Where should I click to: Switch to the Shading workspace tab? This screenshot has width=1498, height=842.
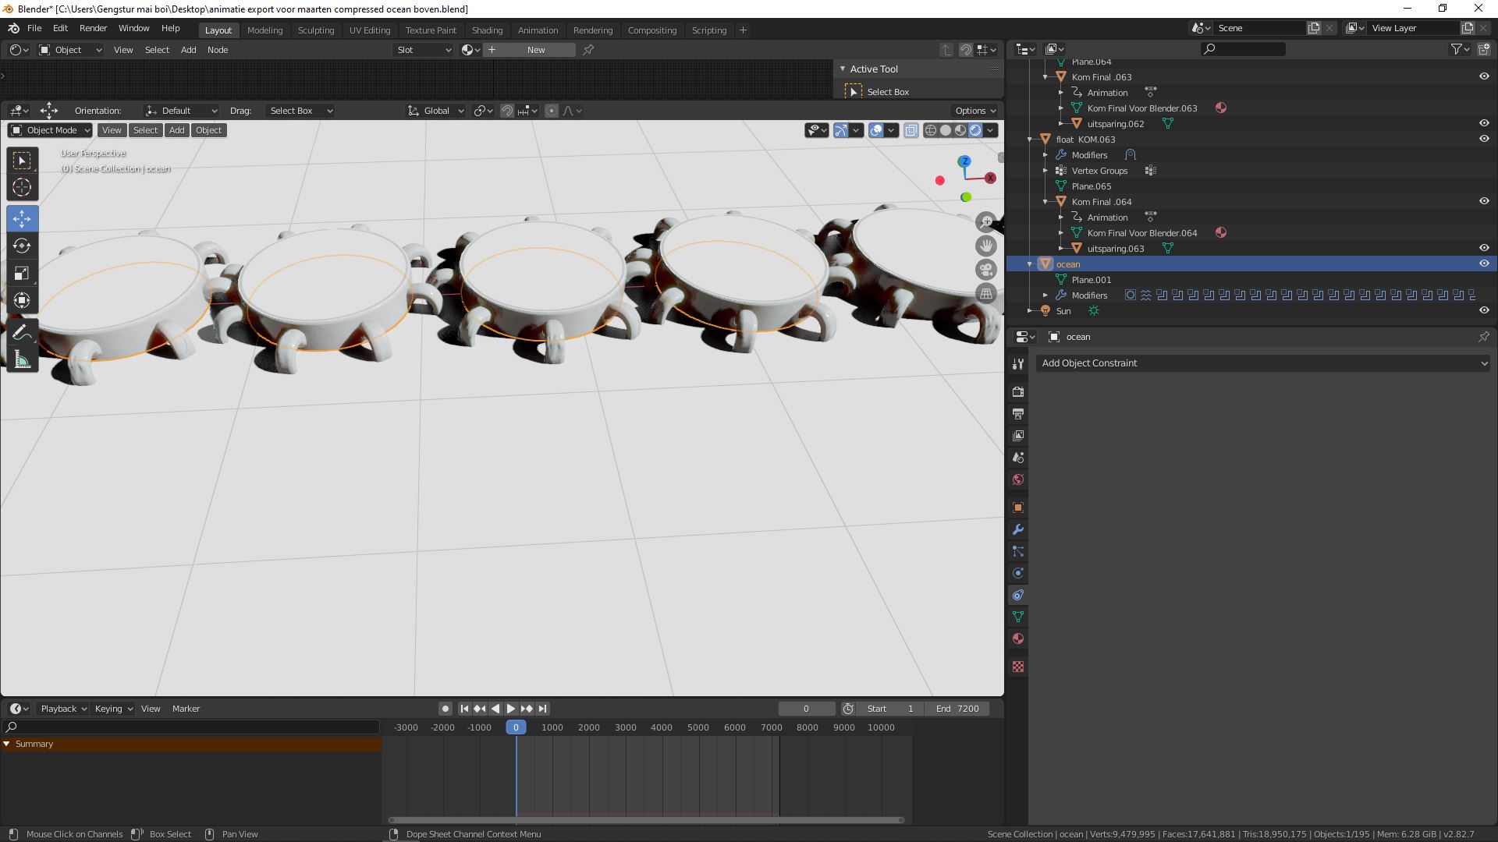[x=487, y=30]
